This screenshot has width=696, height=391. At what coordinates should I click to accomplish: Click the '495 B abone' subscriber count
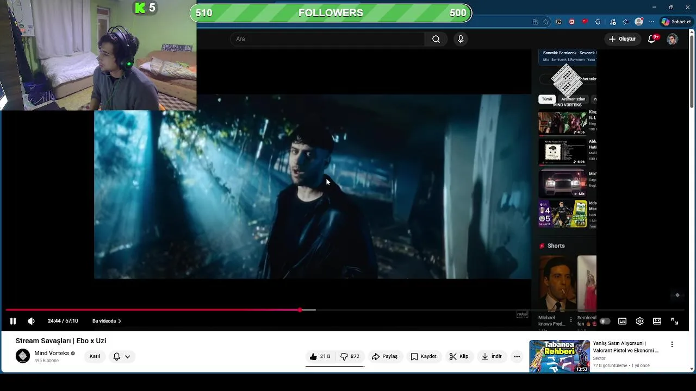pyautogui.click(x=46, y=361)
